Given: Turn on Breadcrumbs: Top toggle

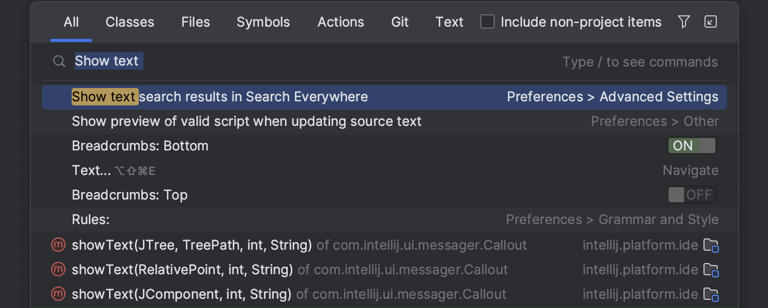Looking at the screenshot, I should pos(692,194).
